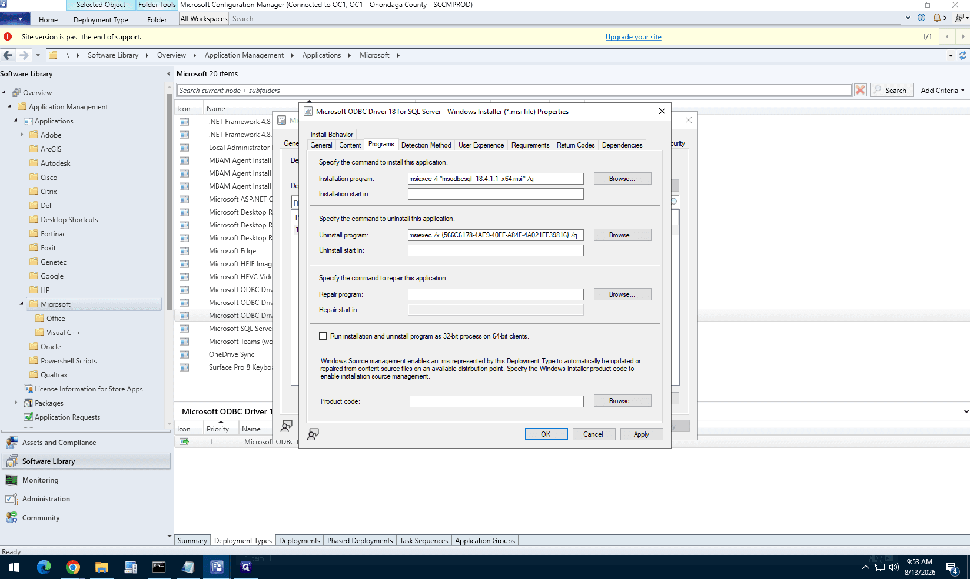Image resolution: width=970 pixels, height=579 pixels.
Task: Open the Community workspace icon
Action: coord(12,518)
